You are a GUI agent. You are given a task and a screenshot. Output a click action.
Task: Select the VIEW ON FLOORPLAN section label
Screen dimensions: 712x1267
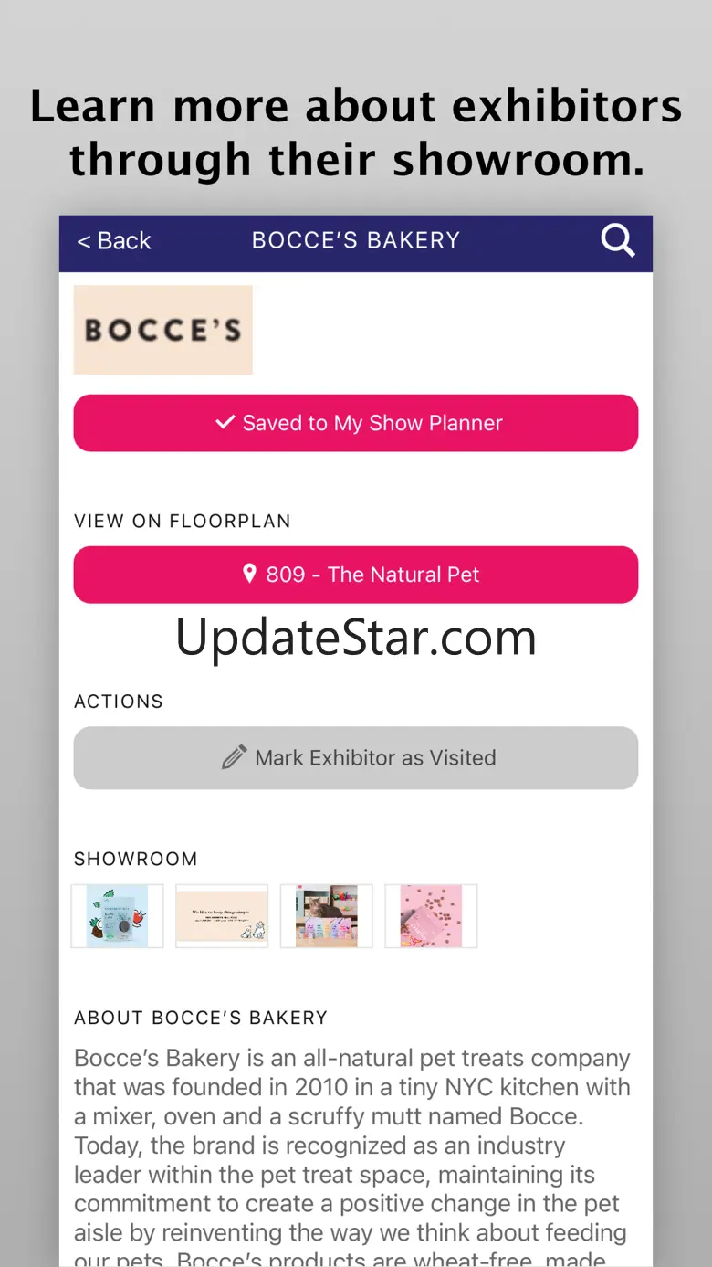click(x=183, y=522)
